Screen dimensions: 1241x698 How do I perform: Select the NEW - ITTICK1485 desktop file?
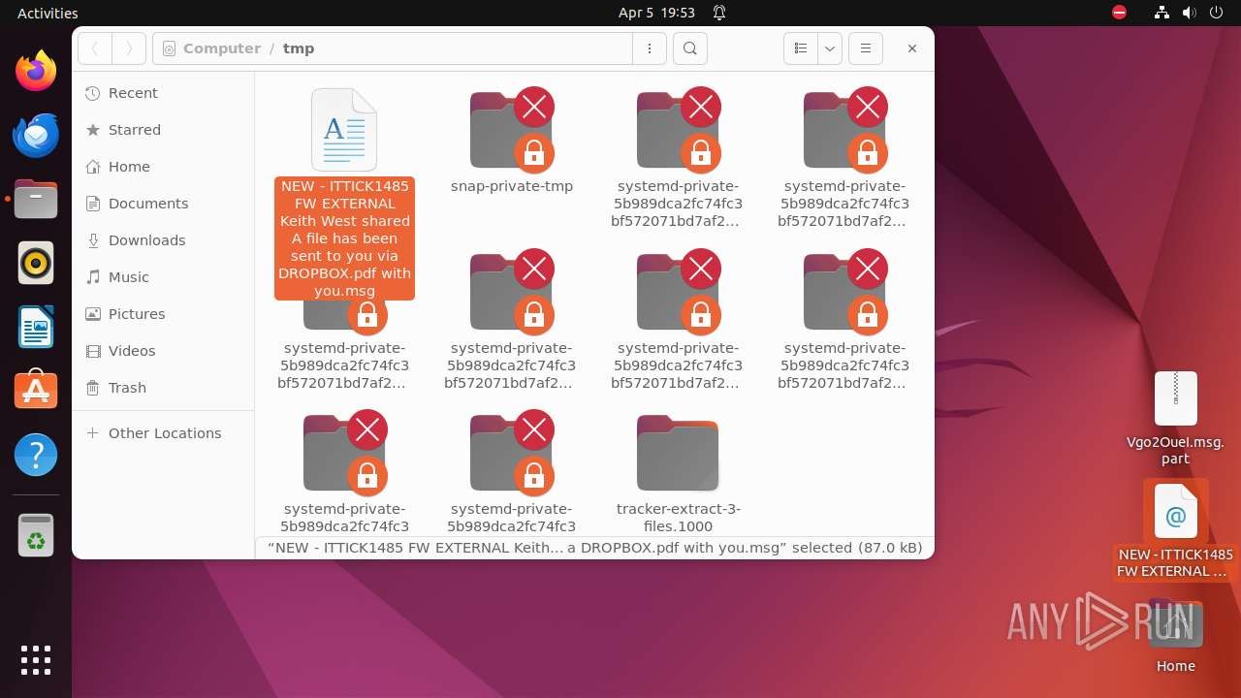[1175, 512]
